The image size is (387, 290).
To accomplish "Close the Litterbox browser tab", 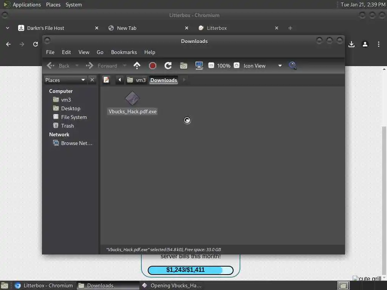I will [x=277, y=28].
